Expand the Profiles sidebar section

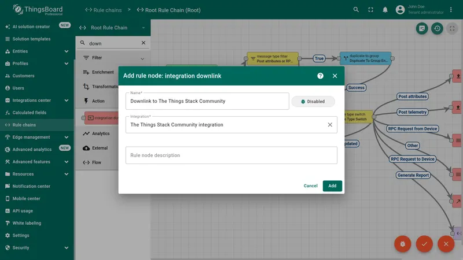pyautogui.click(x=37, y=64)
